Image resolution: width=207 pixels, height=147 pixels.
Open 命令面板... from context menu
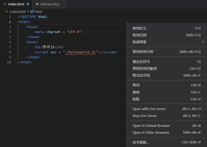click(166, 142)
